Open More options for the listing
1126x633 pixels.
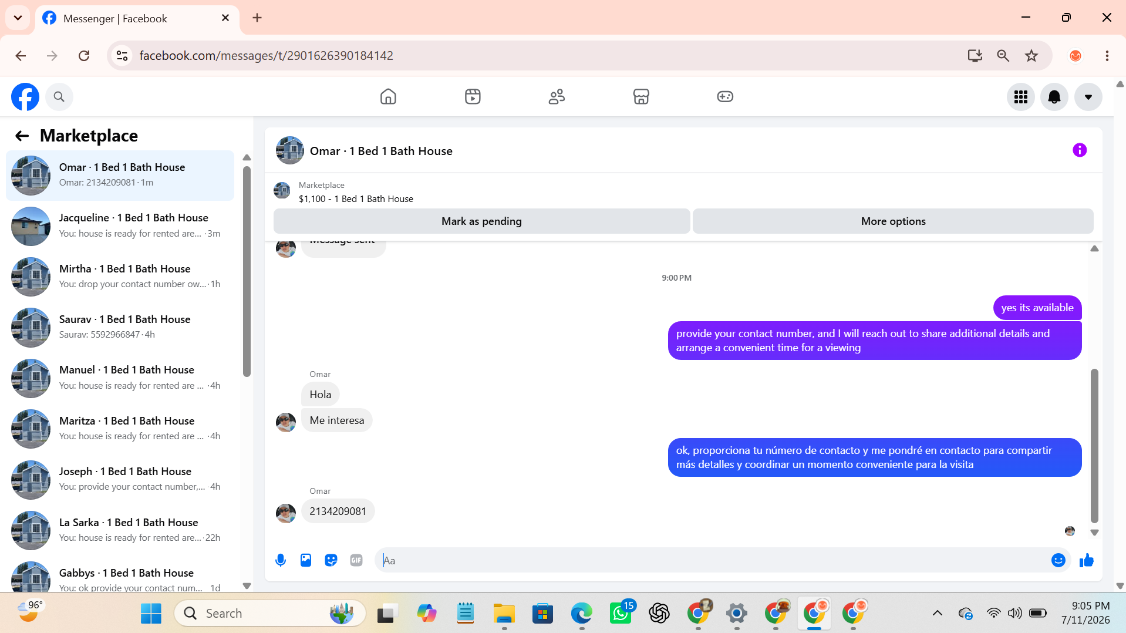[893, 221]
